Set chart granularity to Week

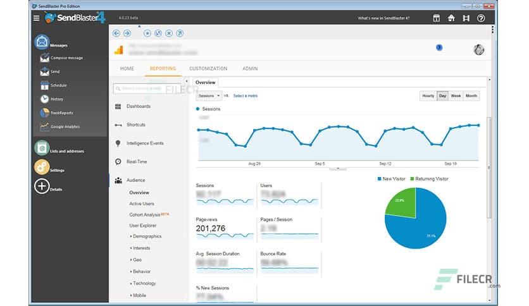456,95
